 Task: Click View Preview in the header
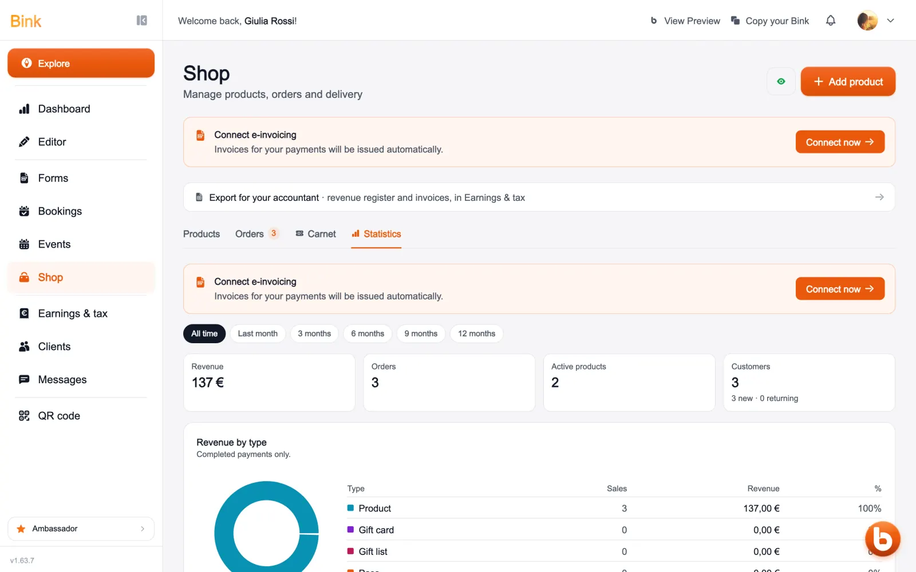[x=685, y=21]
